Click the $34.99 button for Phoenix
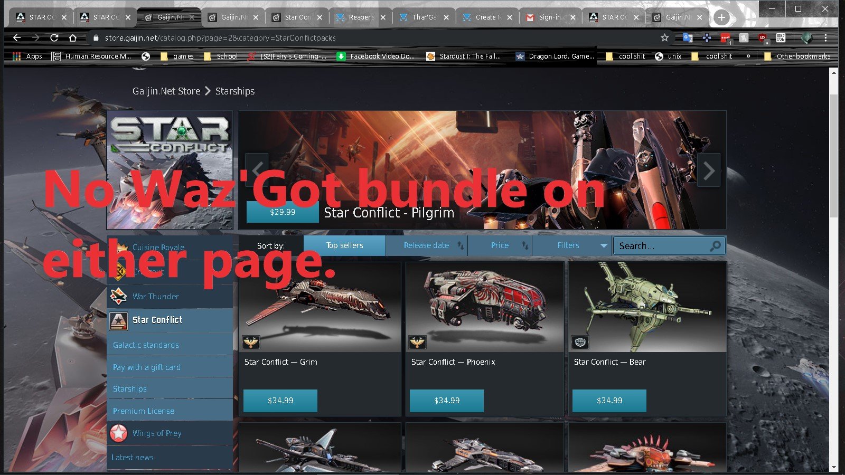Image resolution: width=845 pixels, height=475 pixels. pos(447,401)
